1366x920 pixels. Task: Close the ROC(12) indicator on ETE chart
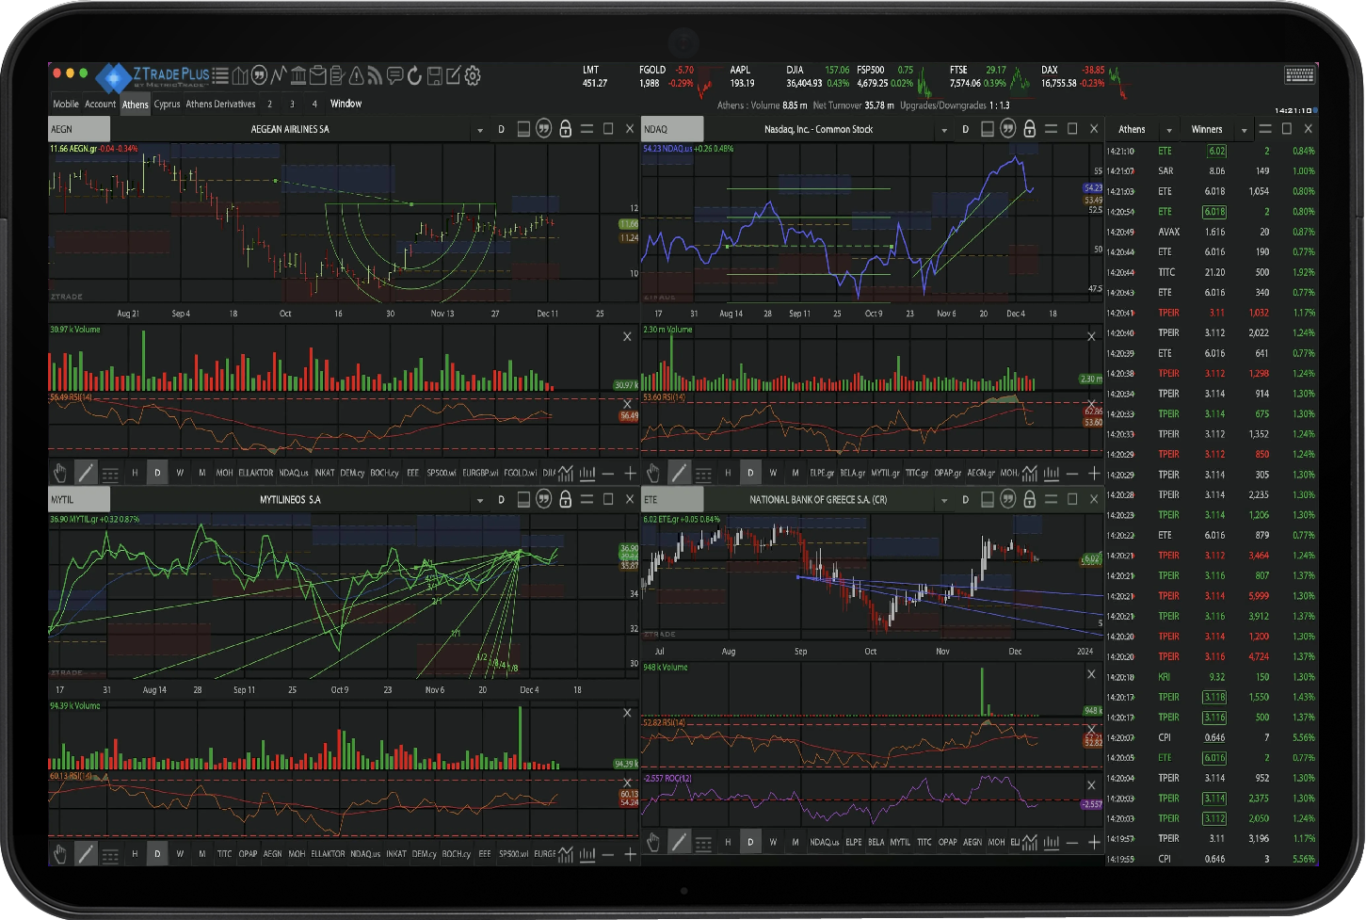pyautogui.click(x=1091, y=784)
